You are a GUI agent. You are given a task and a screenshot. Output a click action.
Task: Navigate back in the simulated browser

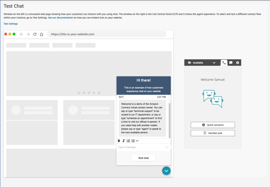coord(21,34)
